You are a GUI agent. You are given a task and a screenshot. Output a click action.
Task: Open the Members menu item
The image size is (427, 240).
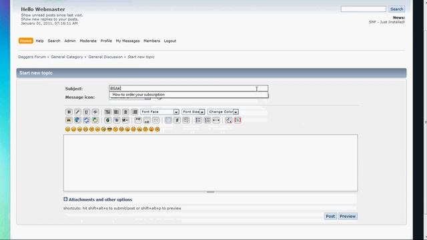[151, 41]
